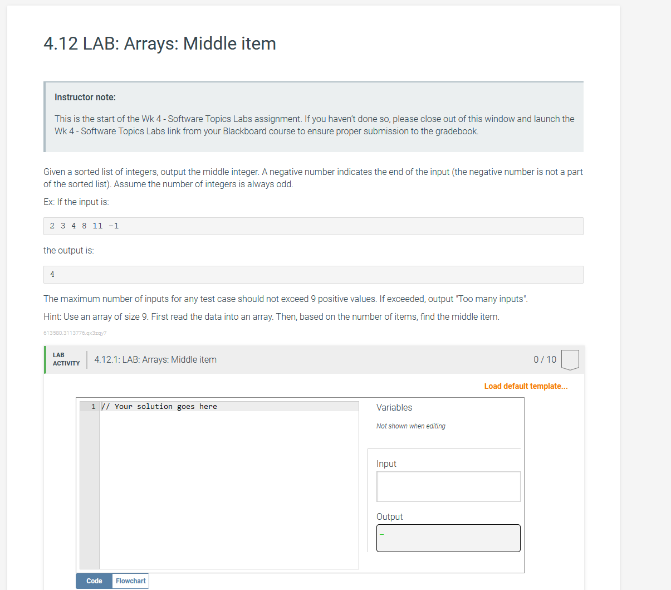Click the completion shield badge next to 0/10
Screen dimensions: 671x590
570,359
